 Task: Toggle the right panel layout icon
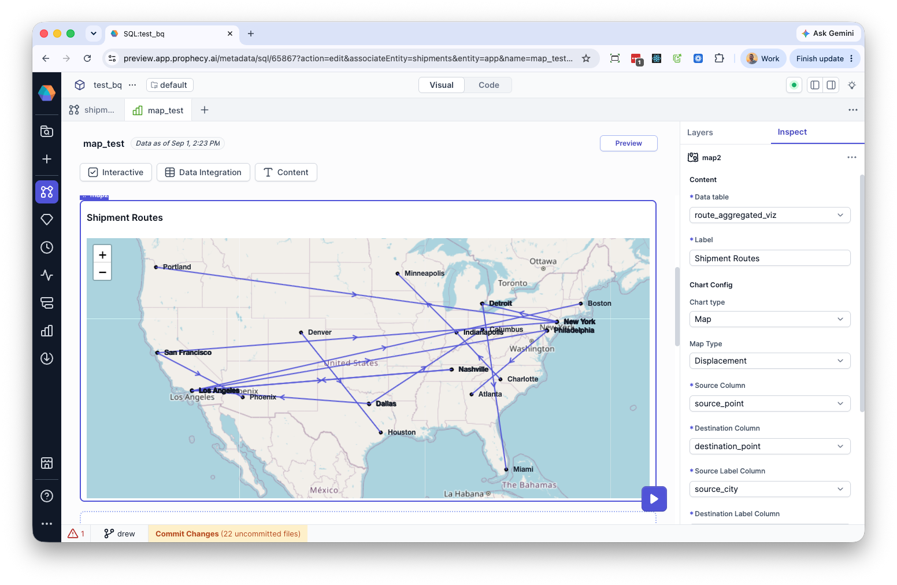pyautogui.click(x=831, y=85)
